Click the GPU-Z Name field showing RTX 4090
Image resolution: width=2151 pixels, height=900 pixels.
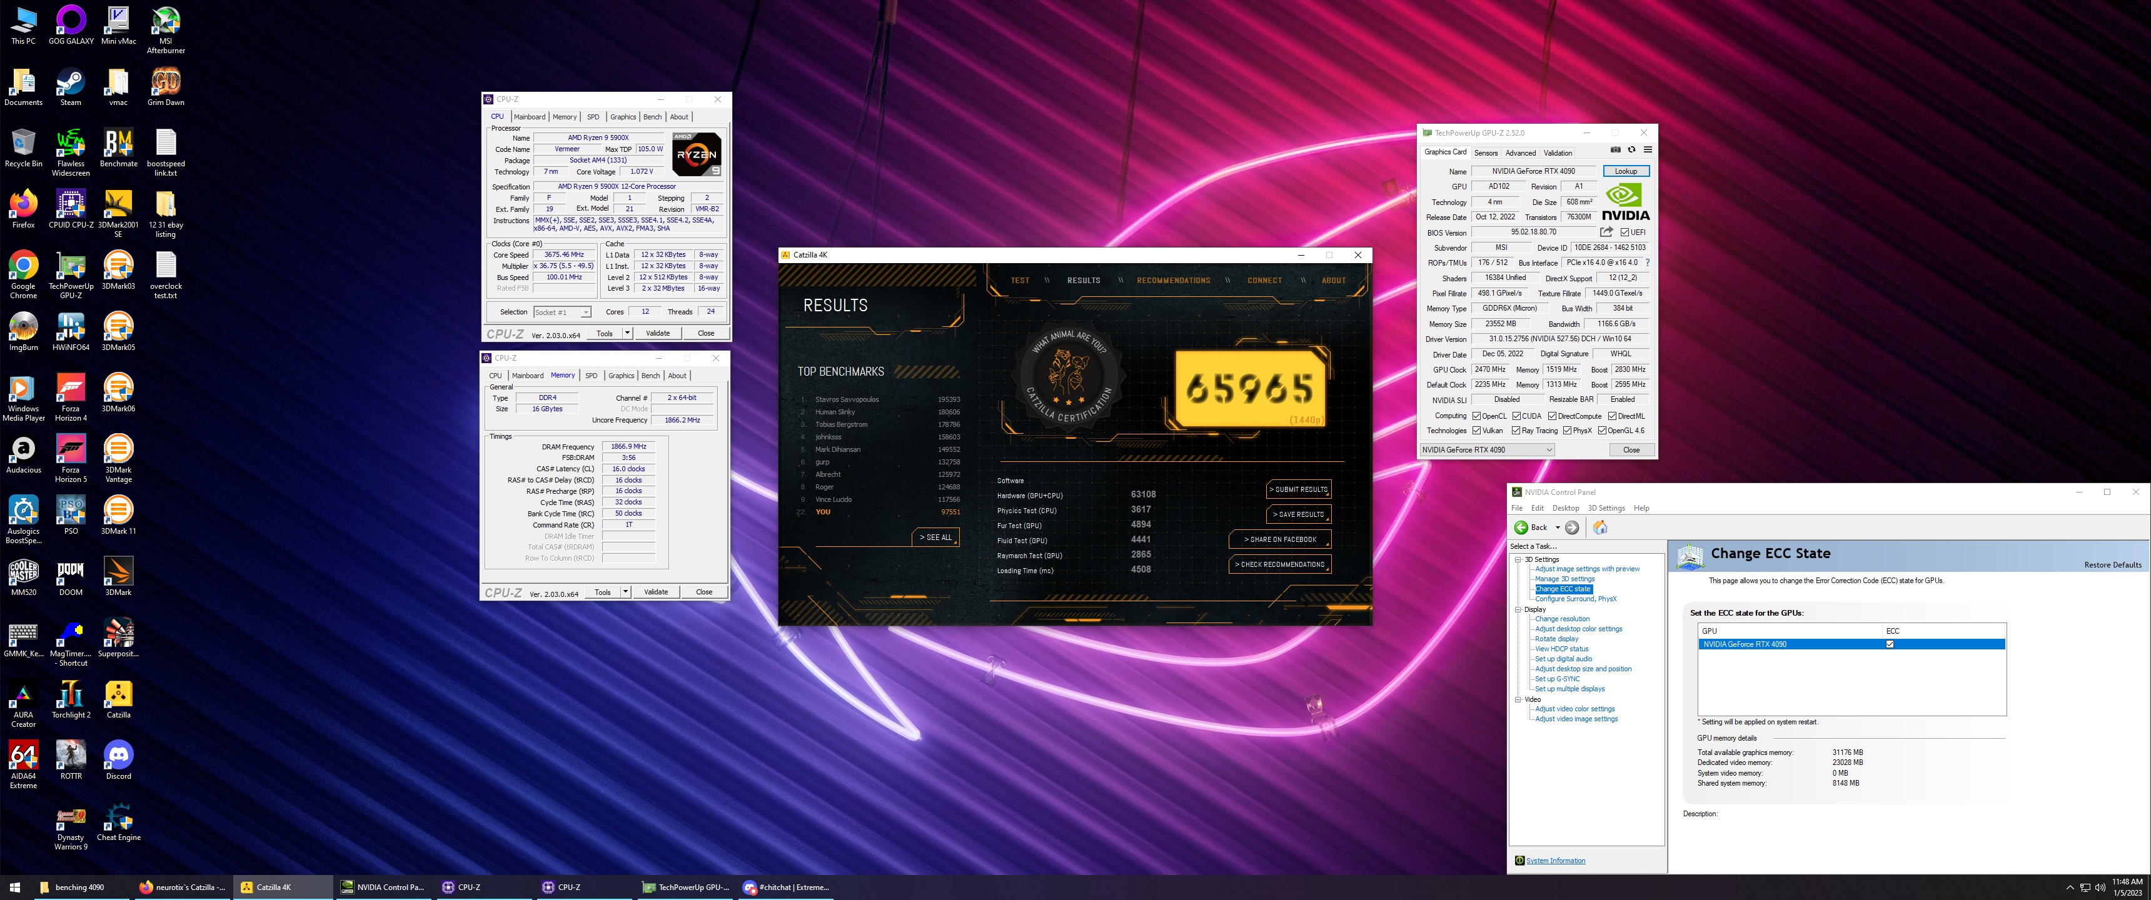(x=1533, y=171)
